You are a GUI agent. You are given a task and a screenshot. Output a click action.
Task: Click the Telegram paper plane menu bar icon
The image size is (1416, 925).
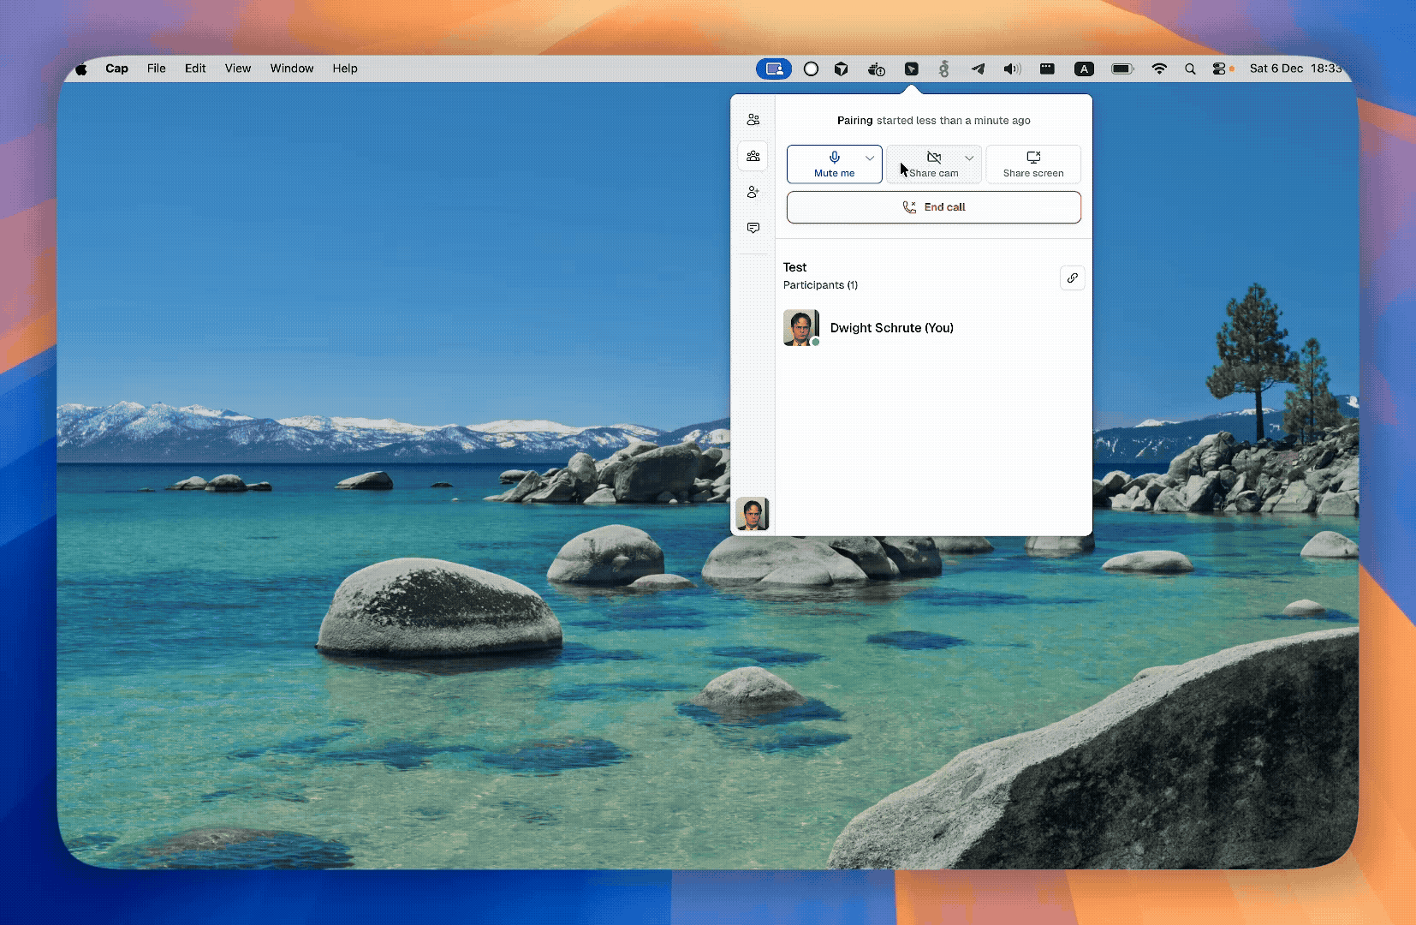click(x=978, y=69)
